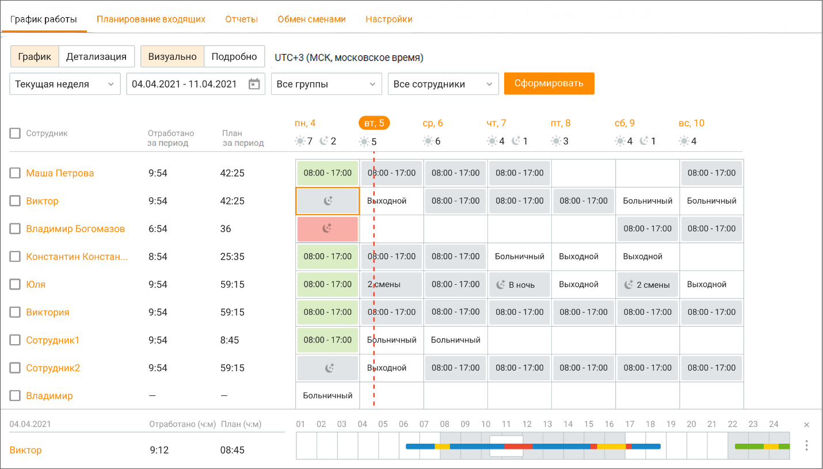Select Vladimir Bogomazov's red night shift cell
Screen dimensions: 823x469
(327, 228)
